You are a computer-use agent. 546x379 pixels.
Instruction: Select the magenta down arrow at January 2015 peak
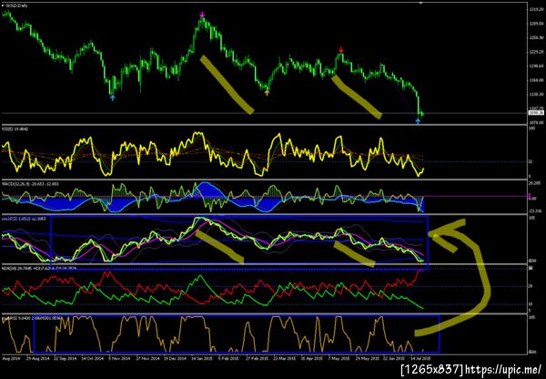[x=203, y=15]
